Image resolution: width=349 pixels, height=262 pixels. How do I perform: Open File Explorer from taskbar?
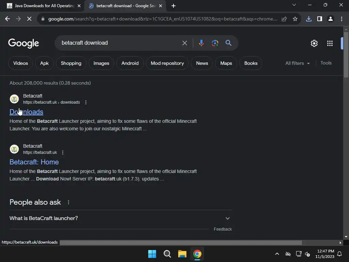pyautogui.click(x=182, y=254)
